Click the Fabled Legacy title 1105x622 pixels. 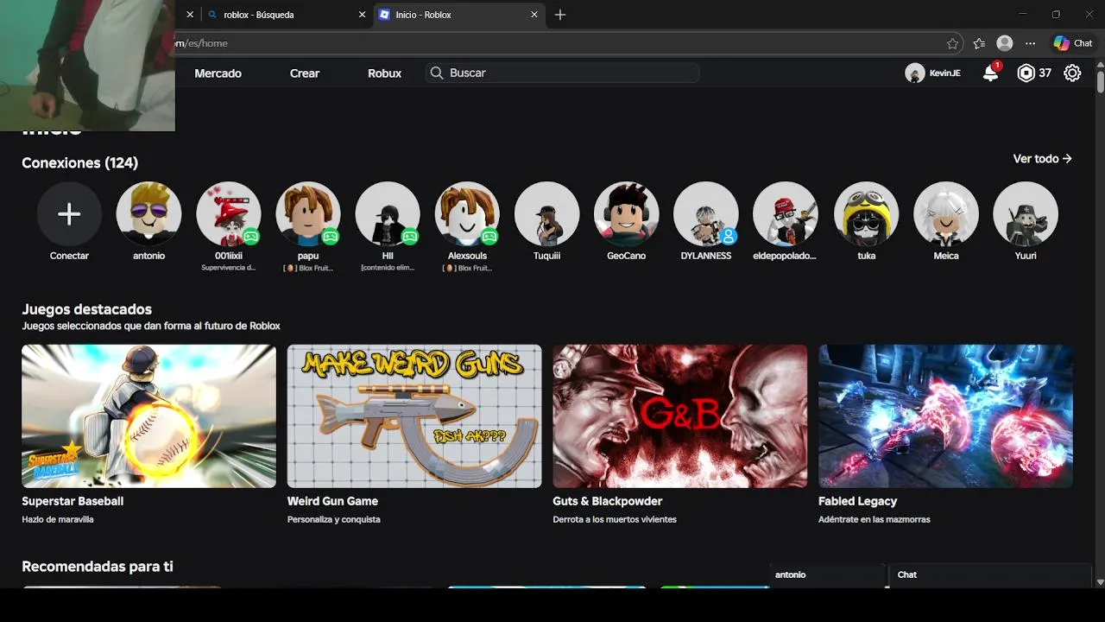(x=857, y=501)
